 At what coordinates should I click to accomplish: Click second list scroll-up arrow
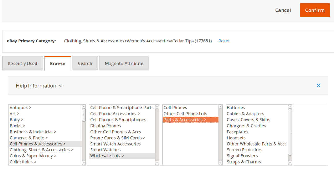click(x=157, y=106)
